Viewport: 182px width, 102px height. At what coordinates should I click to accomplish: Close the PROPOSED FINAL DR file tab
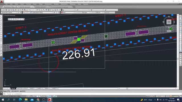[x=32, y=7]
